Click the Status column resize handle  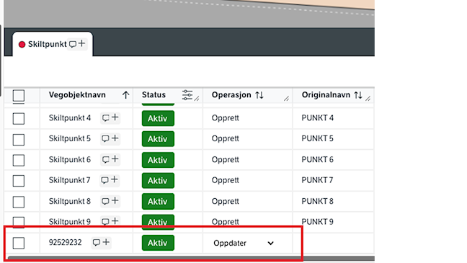pyautogui.click(x=197, y=99)
